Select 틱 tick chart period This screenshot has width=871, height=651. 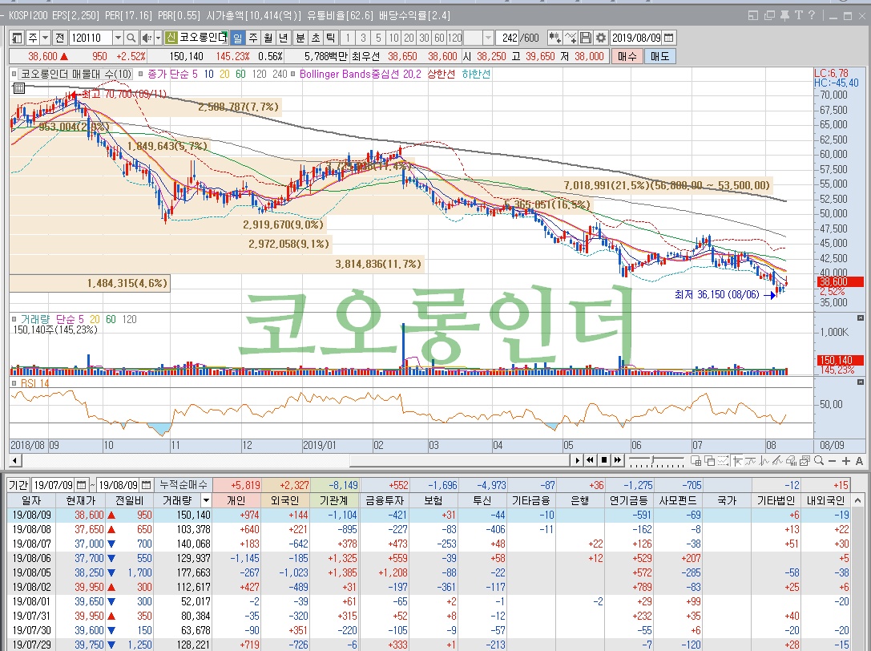click(330, 38)
